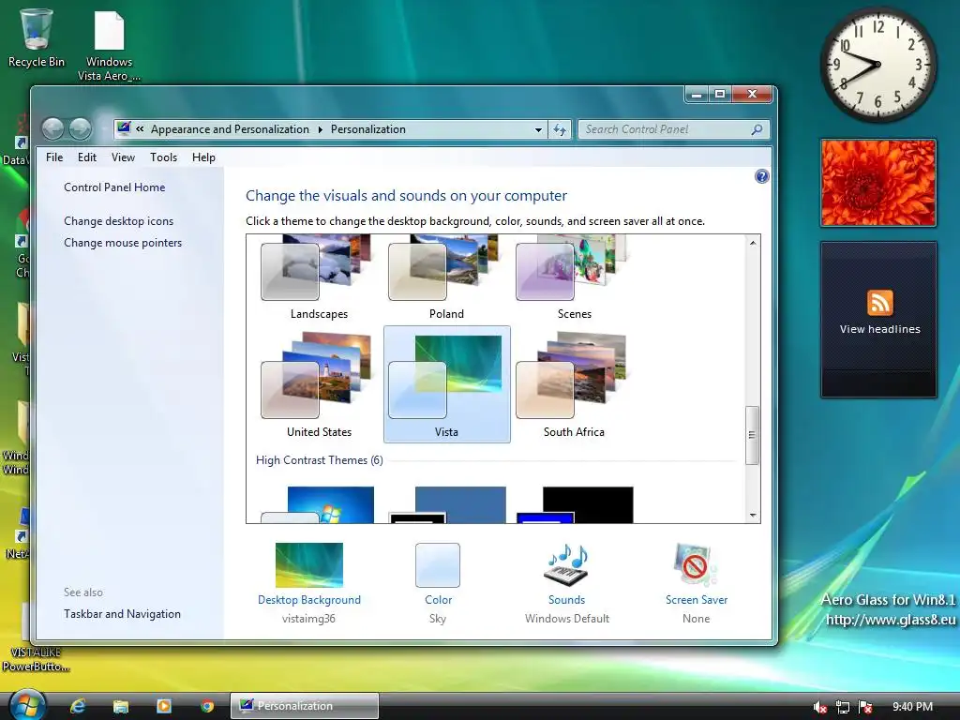The image size is (960, 720).
Task: Select the black High Contrast theme
Action: tap(575, 504)
